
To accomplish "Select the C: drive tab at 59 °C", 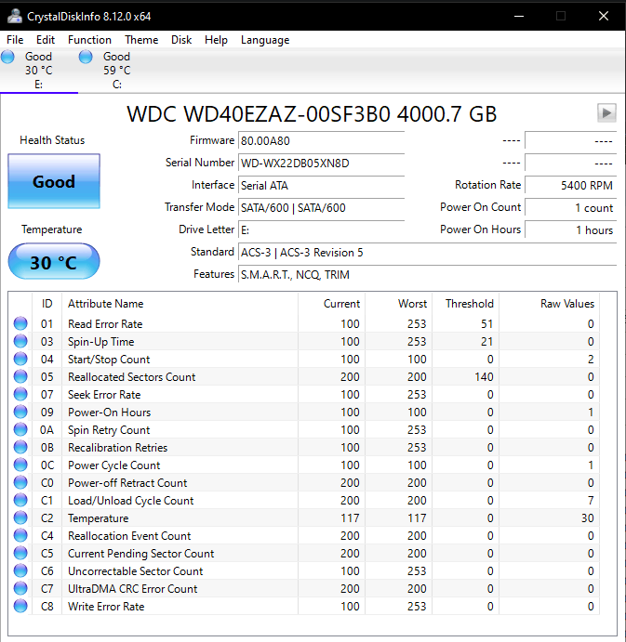I will [x=116, y=70].
